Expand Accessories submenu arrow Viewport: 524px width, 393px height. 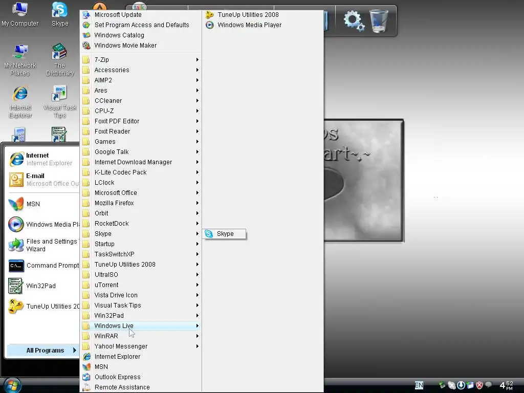[x=197, y=70]
